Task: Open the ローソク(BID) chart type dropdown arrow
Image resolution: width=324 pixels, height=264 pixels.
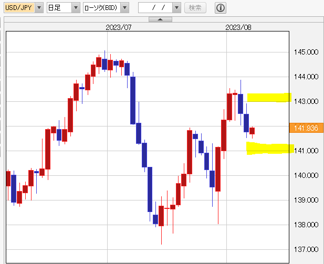Action: (x=124, y=8)
